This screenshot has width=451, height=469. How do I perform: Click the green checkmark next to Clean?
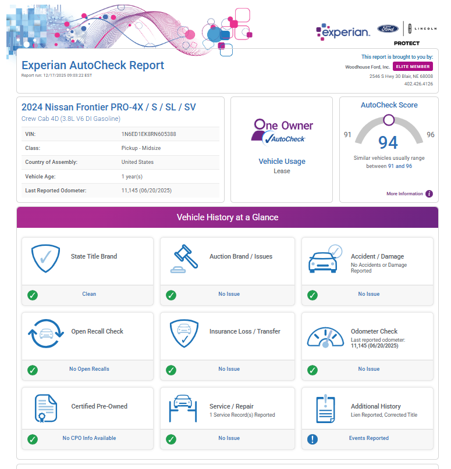[x=33, y=295]
